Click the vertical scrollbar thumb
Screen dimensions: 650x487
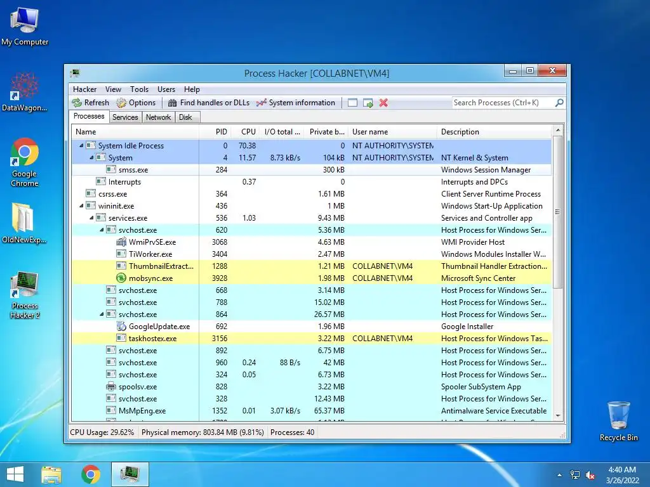click(557, 212)
